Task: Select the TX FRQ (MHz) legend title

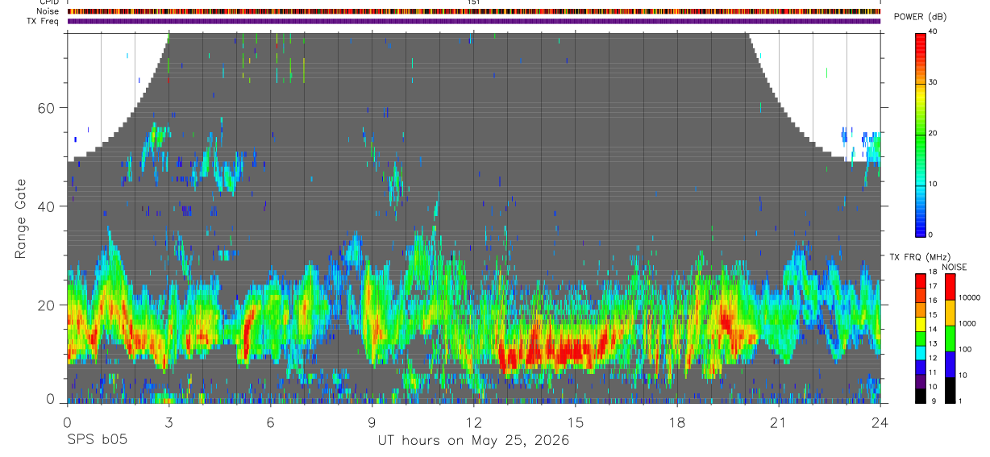Action: tap(920, 257)
